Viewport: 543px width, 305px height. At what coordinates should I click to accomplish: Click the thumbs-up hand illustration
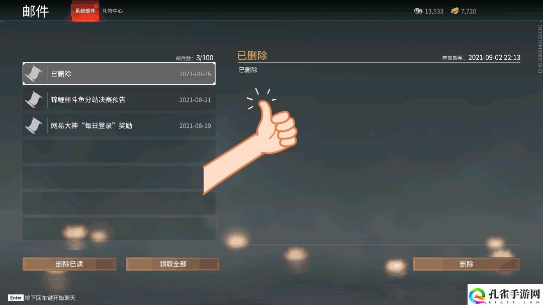250,141
